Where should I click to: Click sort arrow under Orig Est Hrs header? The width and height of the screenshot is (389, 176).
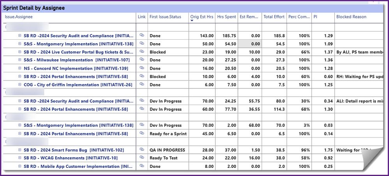point(192,21)
